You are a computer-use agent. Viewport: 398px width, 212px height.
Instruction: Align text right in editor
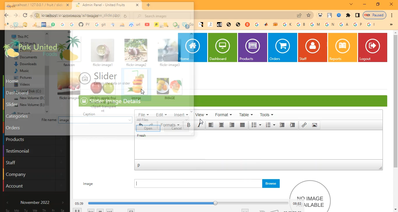232,125
